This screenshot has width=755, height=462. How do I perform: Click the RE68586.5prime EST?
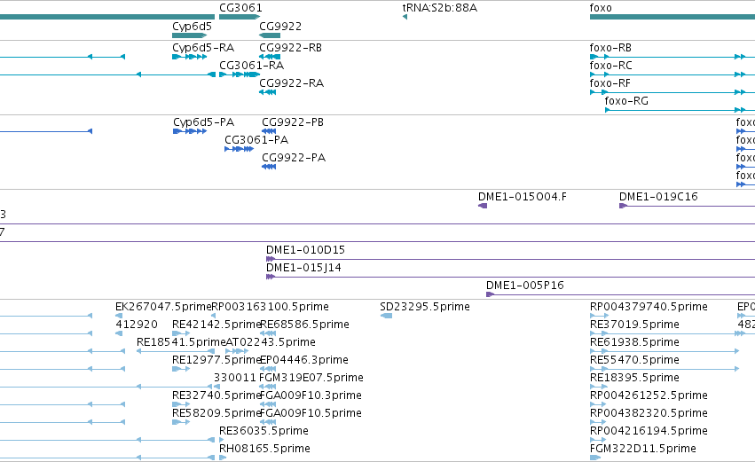304,325
